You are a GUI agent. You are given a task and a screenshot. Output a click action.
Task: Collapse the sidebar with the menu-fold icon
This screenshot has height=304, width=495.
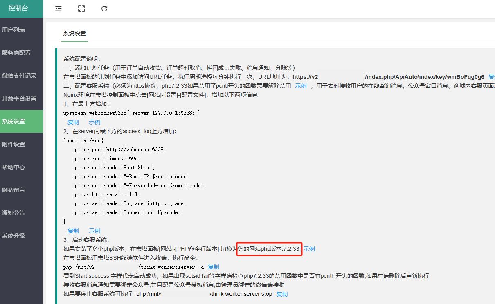pyautogui.click(x=59, y=9)
